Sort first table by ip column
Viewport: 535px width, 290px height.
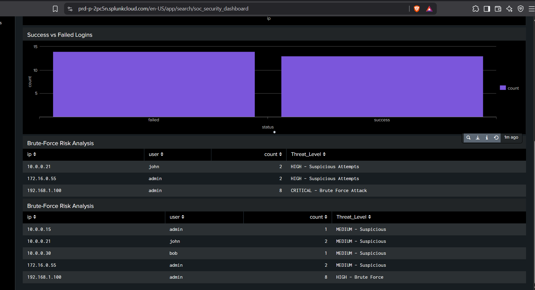[x=32, y=154]
